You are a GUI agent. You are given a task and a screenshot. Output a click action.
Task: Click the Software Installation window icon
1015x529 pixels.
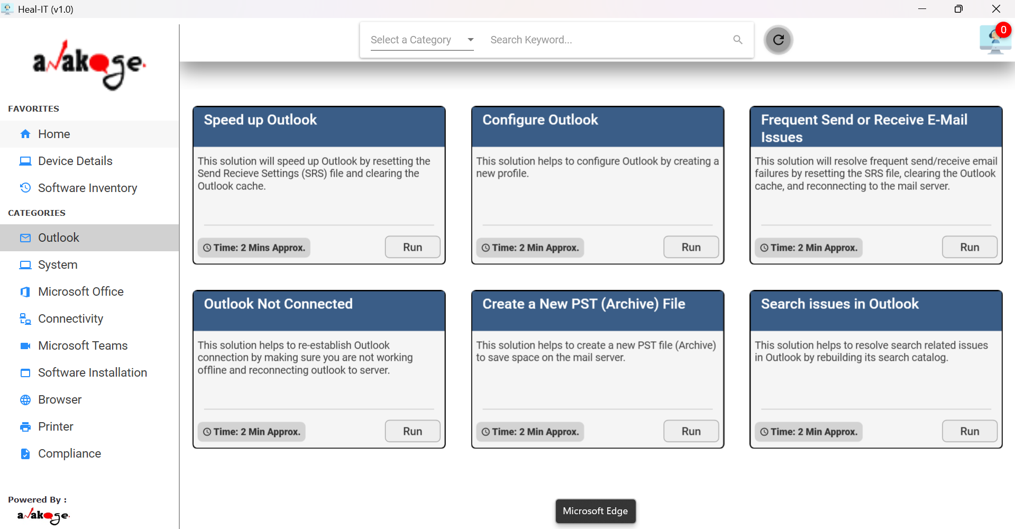tap(25, 372)
